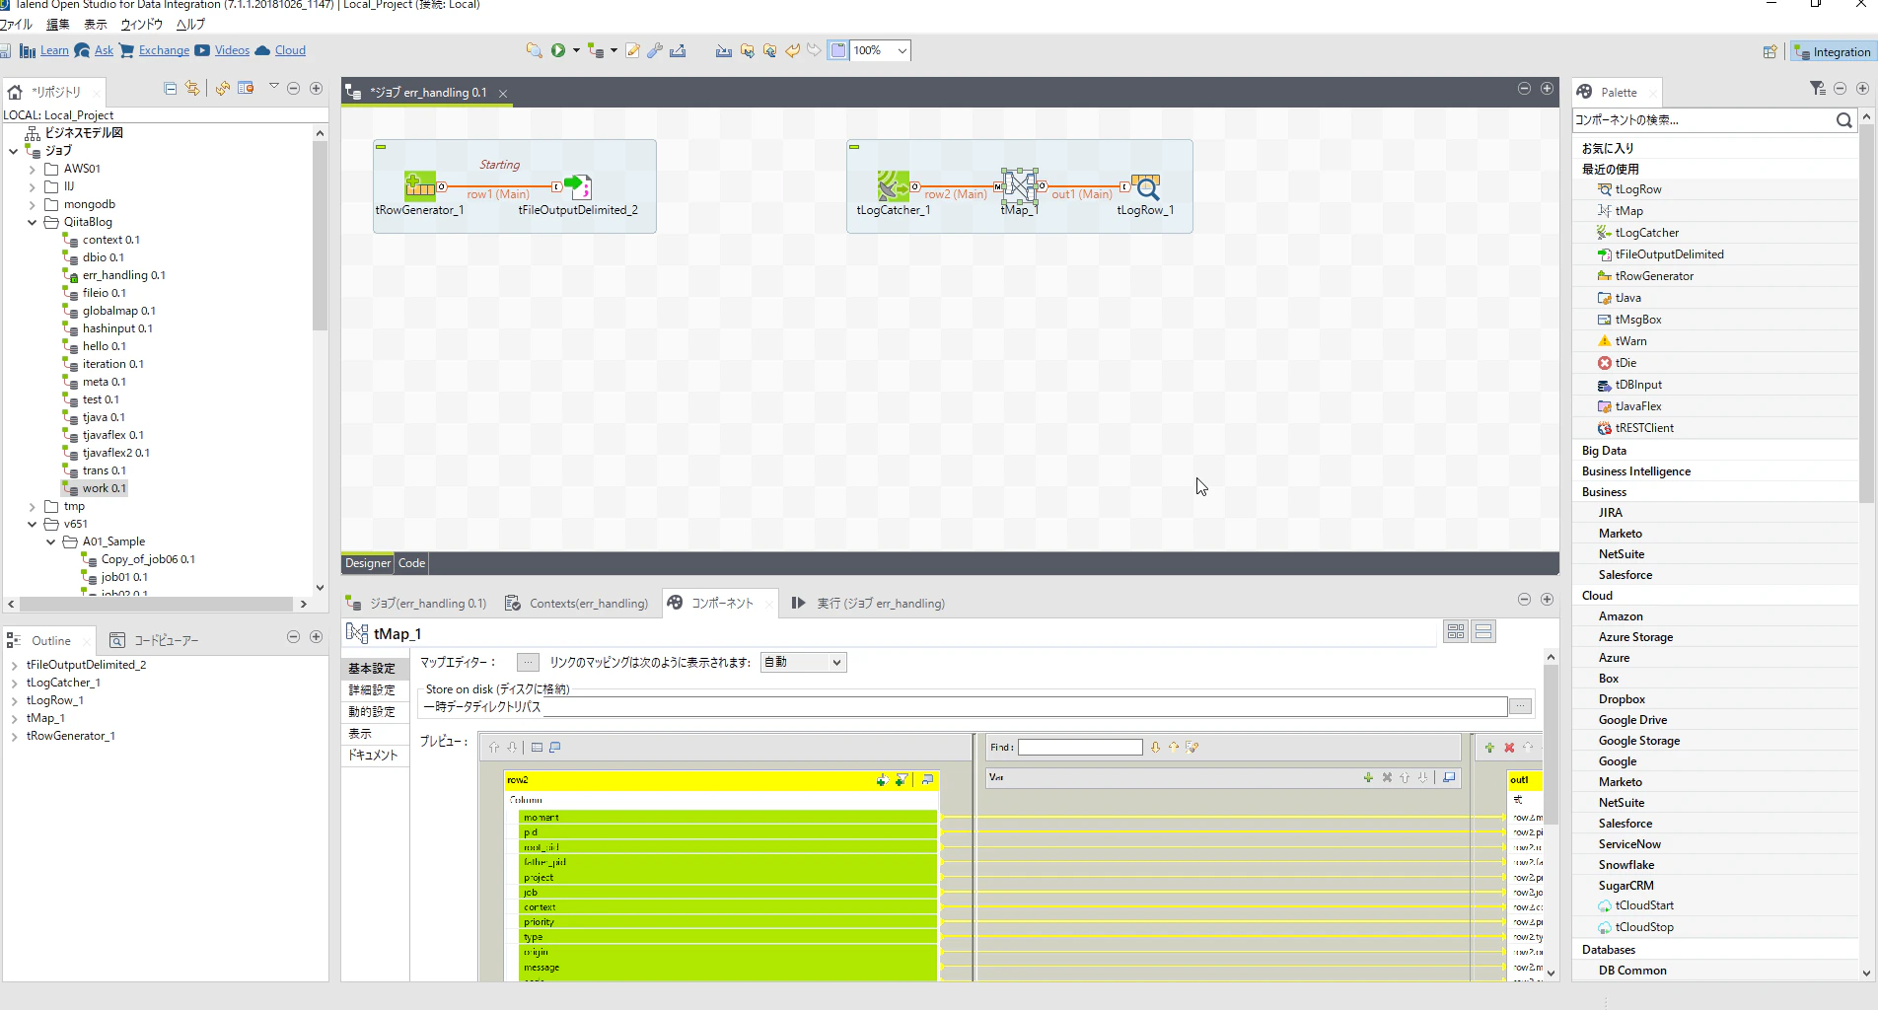The height and width of the screenshot is (1010, 1878).
Task: Click the palette component search field
Action: tap(1702, 120)
